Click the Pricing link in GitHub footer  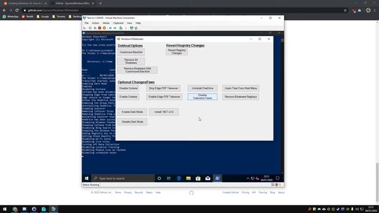(245, 193)
